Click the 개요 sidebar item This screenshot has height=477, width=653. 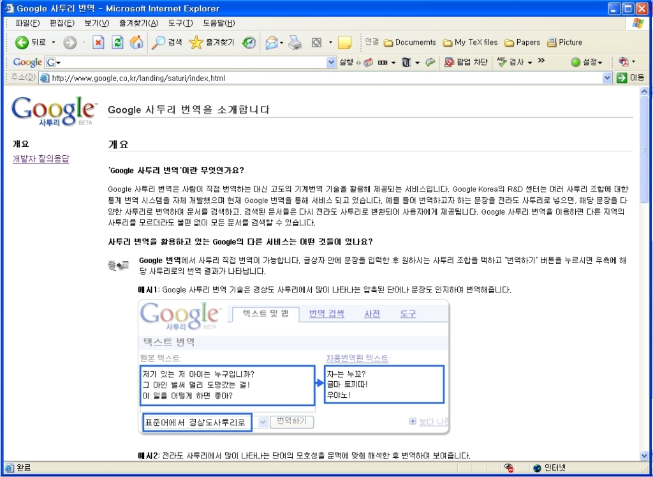21,144
